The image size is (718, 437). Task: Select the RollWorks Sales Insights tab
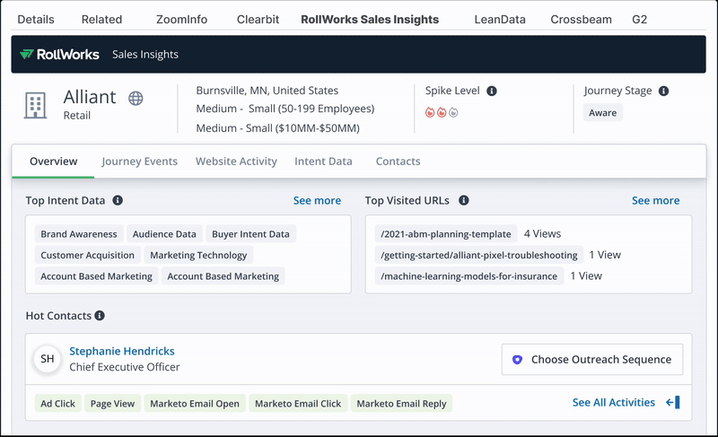[370, 19]
